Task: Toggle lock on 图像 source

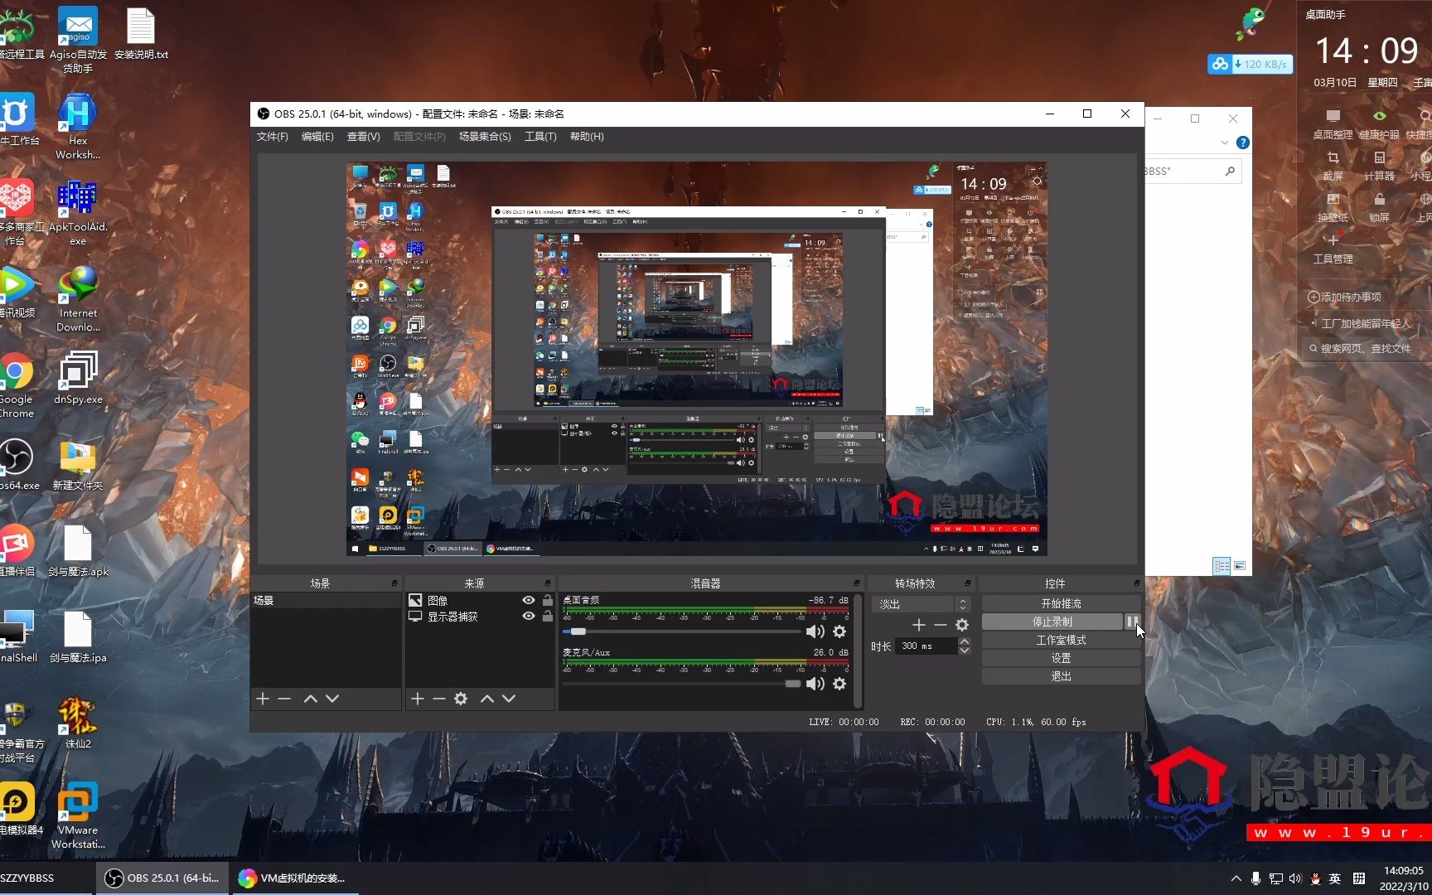Action: [548, 600]
